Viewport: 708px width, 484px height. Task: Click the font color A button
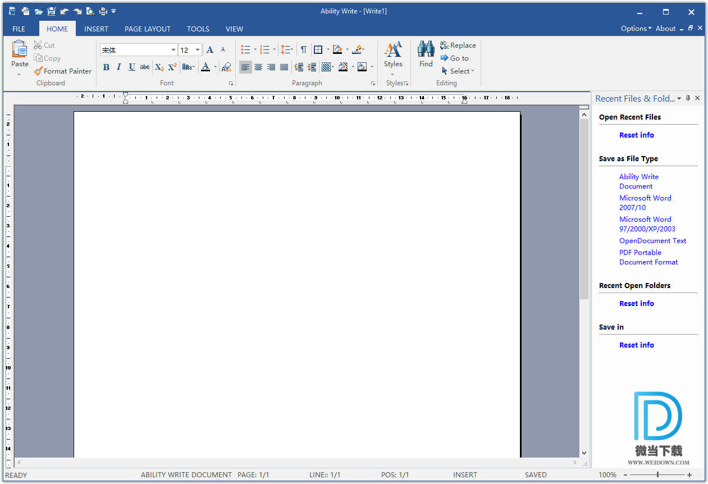pyautogui.click(x=205, y=67)
